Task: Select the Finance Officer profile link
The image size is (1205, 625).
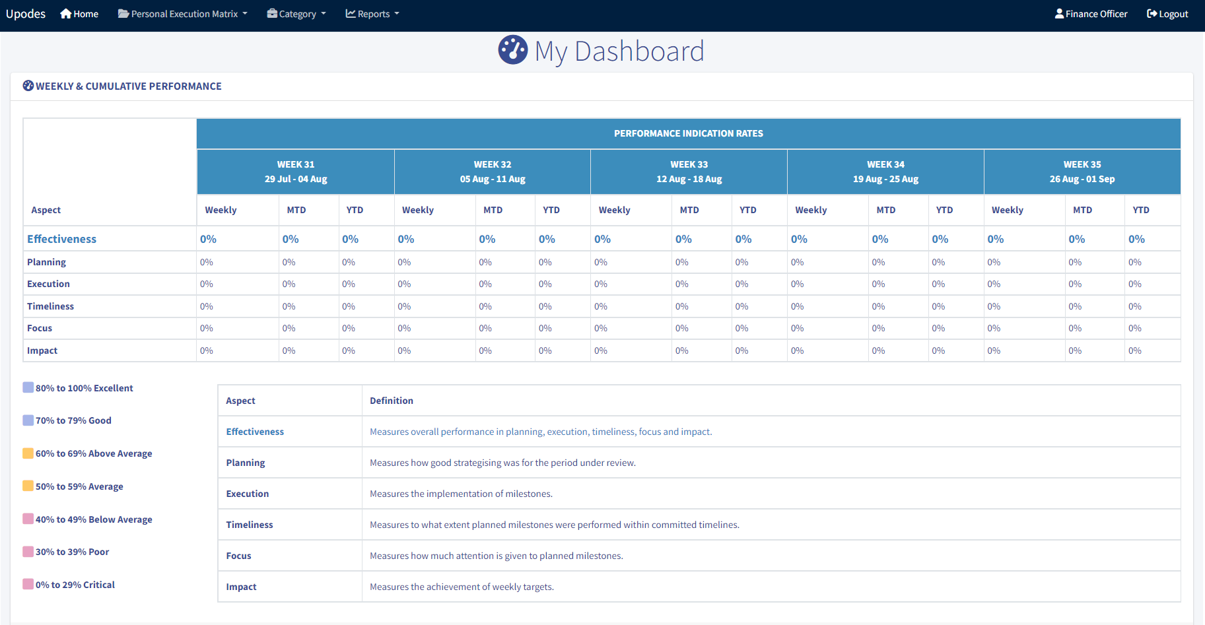Action: (x=1096, y=14)
